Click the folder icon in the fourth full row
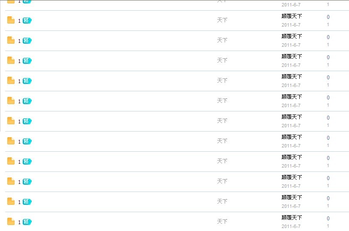Screen dimensions: 349x231 (x=11, y=81)
